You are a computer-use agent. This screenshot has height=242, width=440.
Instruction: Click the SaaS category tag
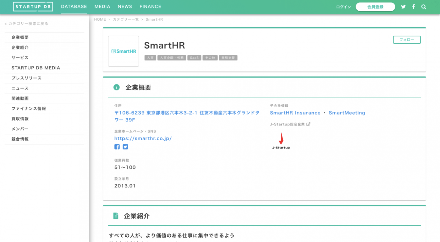194,58
